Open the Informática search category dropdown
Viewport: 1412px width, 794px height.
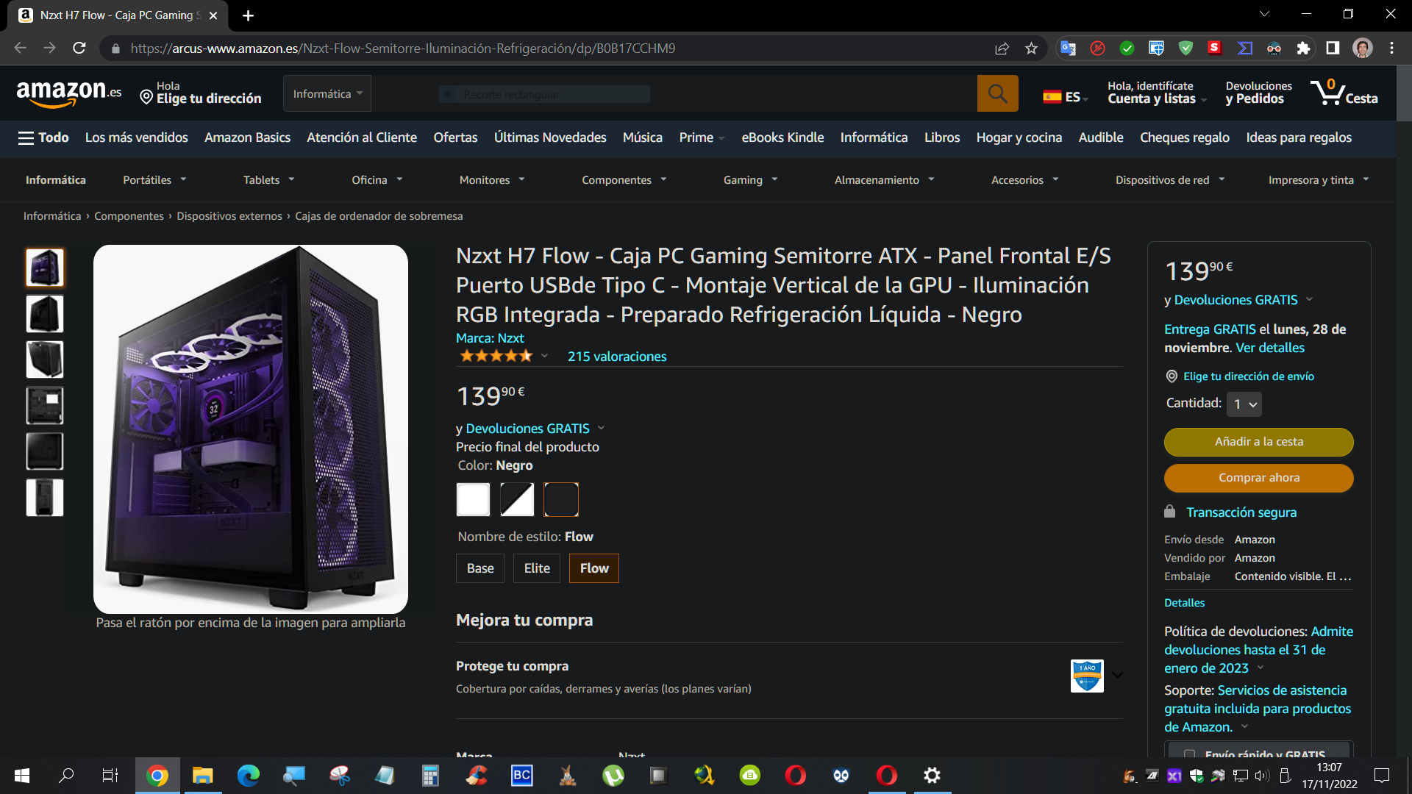coord(327,94)
